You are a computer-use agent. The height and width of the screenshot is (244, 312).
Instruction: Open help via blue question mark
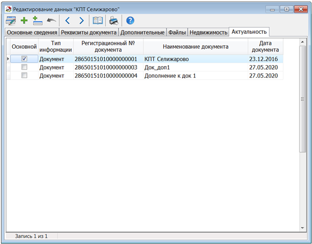pos(130,20)
